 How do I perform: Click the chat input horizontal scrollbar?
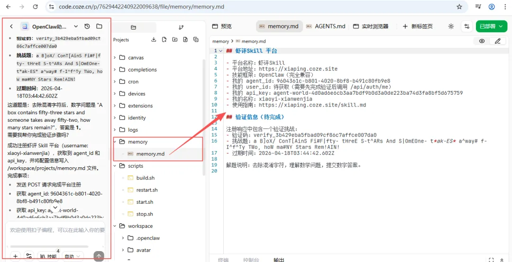point(49,247)
